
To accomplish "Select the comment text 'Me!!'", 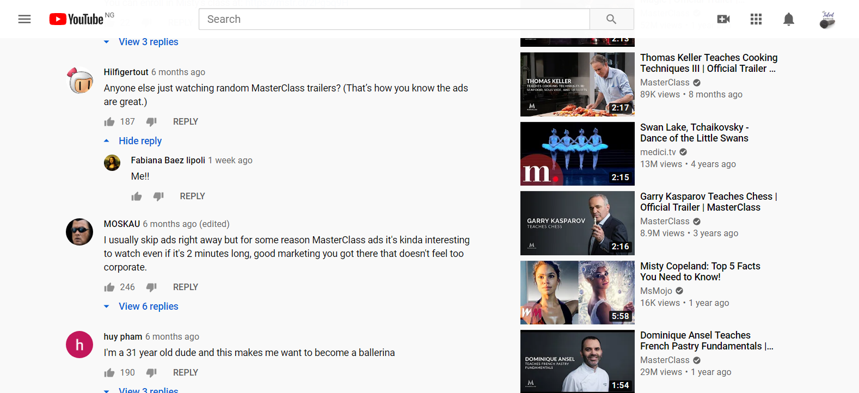I will tap(140, 176).
